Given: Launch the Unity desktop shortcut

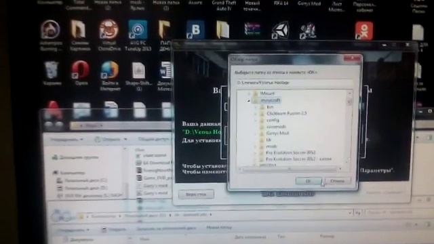Looking at the screenshot, I should 280,30.
